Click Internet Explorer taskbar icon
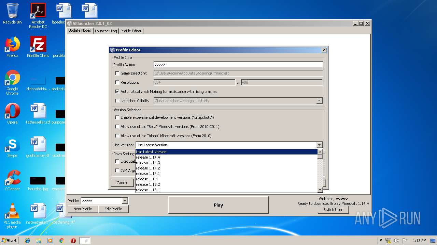This screenshot has width=437, height=245. point(27,241)
